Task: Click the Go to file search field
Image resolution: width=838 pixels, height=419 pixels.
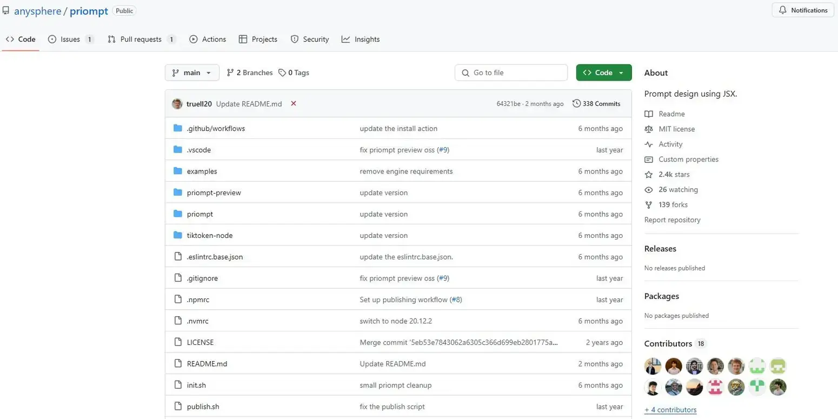Action: [x=511, y=72]
